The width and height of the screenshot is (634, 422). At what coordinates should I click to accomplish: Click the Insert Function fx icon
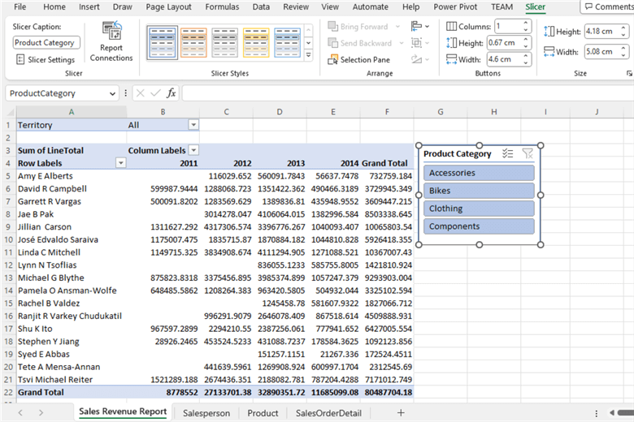click(x=171, y=93)
